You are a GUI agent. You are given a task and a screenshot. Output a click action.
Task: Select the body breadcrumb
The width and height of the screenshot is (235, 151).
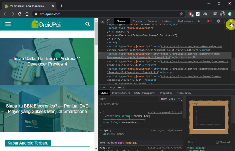(112, 87)
